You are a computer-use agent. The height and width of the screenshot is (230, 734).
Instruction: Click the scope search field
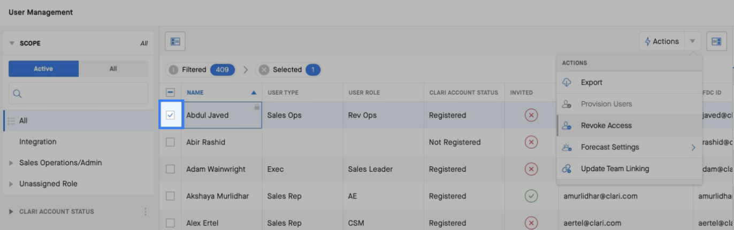[x=78, y=93]
